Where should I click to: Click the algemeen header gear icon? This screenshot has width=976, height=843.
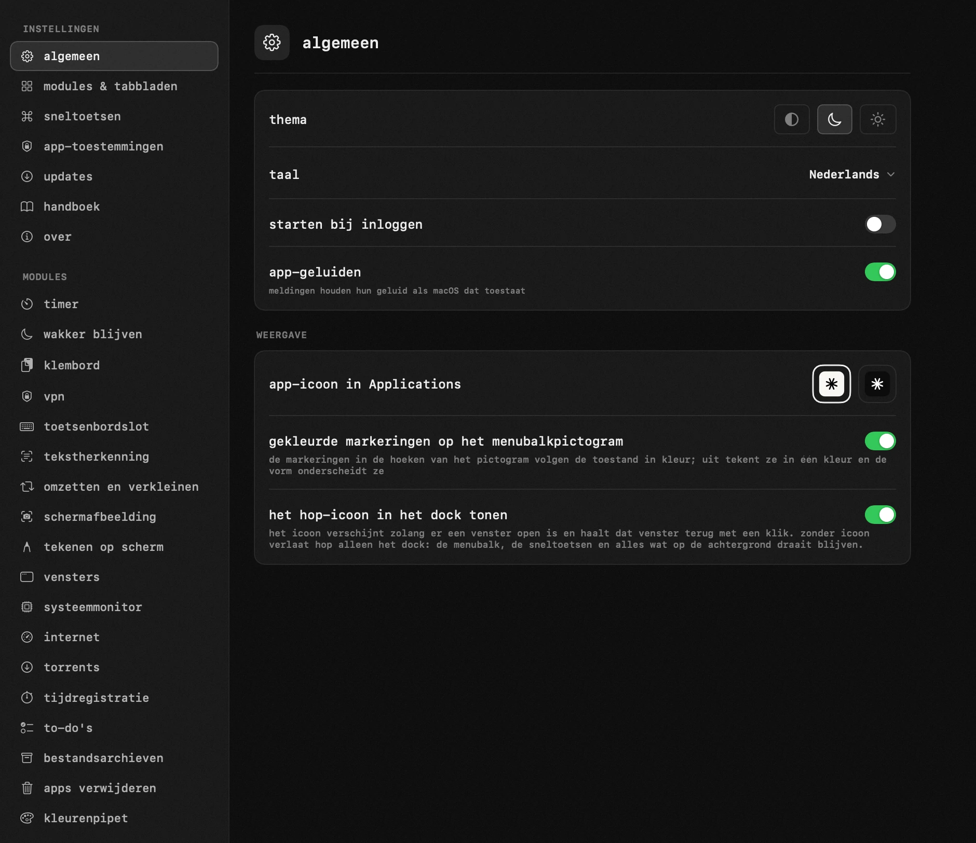(x=272, y=43)
